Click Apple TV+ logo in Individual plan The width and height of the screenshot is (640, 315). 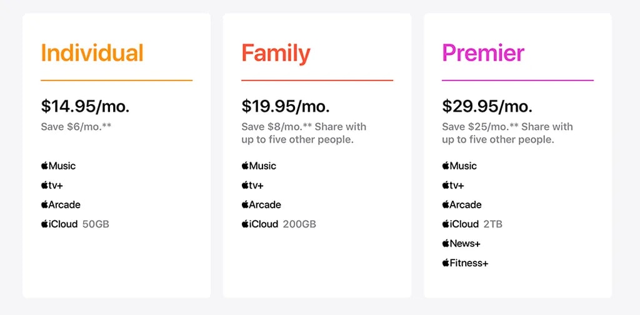coord(52,185)
